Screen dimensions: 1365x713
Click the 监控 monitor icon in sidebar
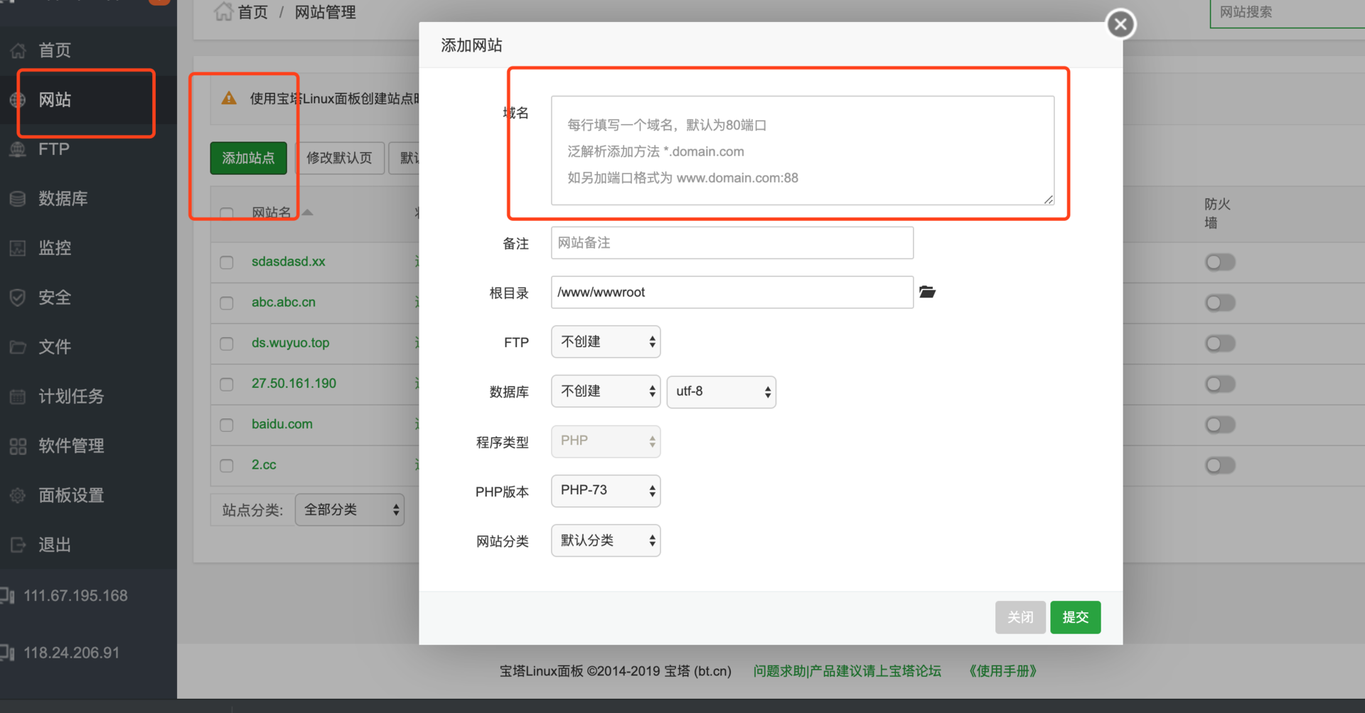(x=18, y=248)
